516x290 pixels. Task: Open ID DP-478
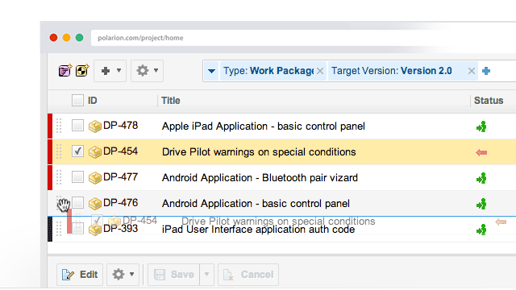pos(120,126)
